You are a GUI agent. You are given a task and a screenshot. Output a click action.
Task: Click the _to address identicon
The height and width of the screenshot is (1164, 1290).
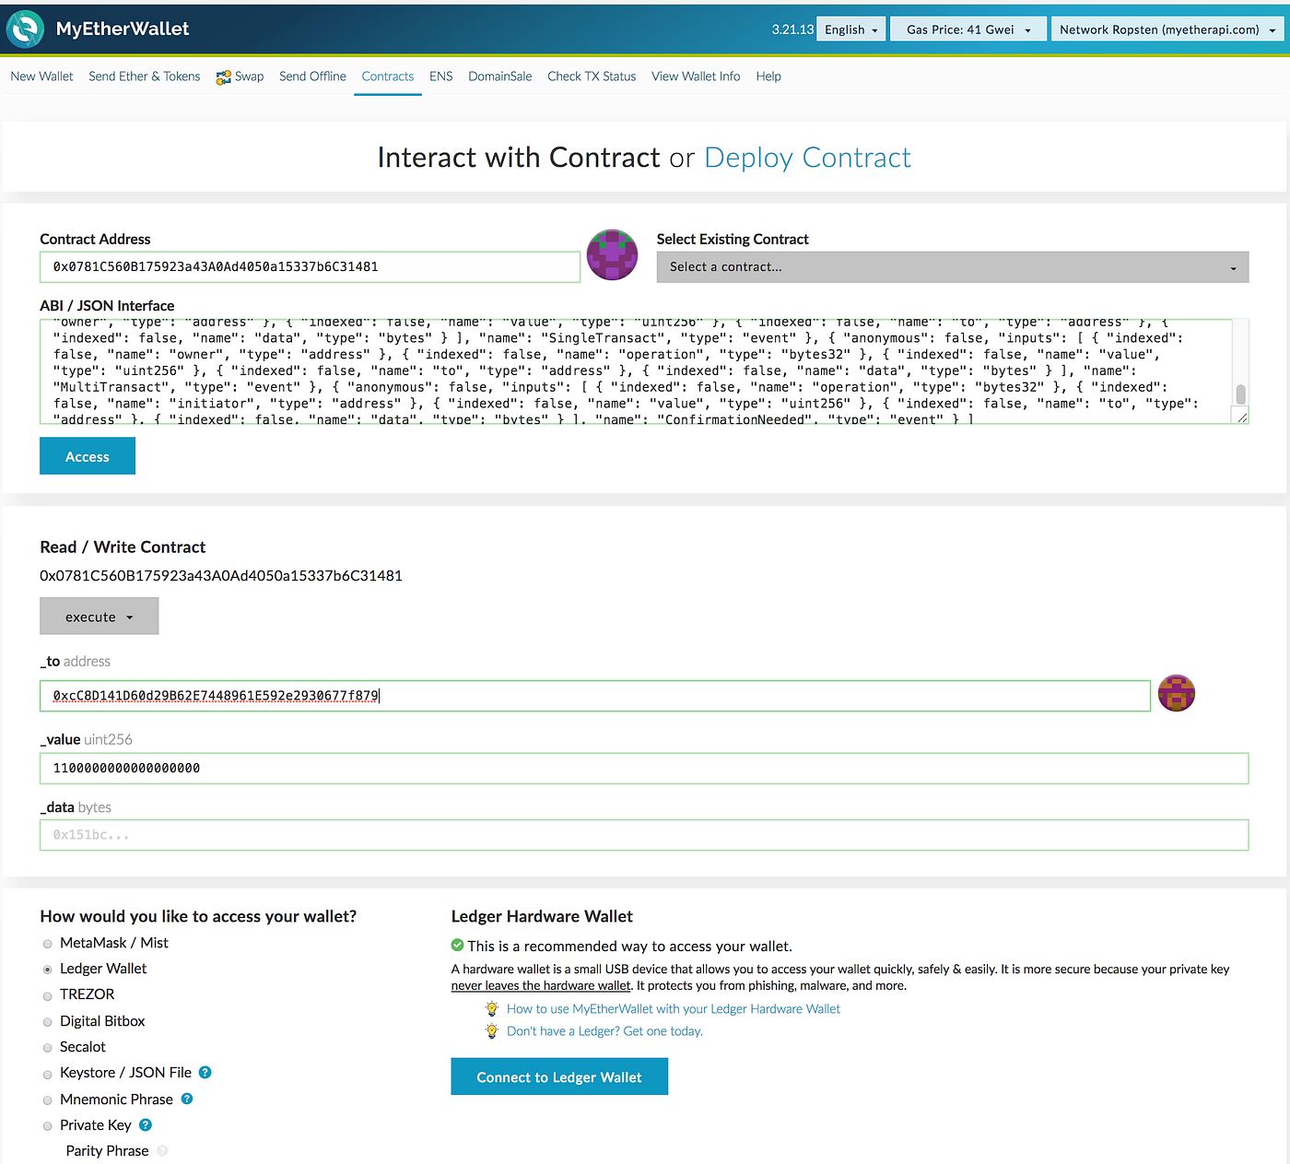pos(1177,693)
